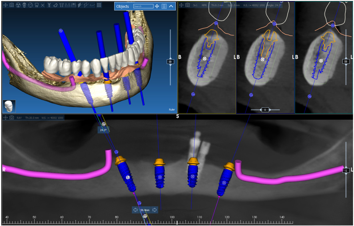Click the right arrow beside 59.4mm
Viewport: 354px width, 226px height.
click(x=155, y=210)
